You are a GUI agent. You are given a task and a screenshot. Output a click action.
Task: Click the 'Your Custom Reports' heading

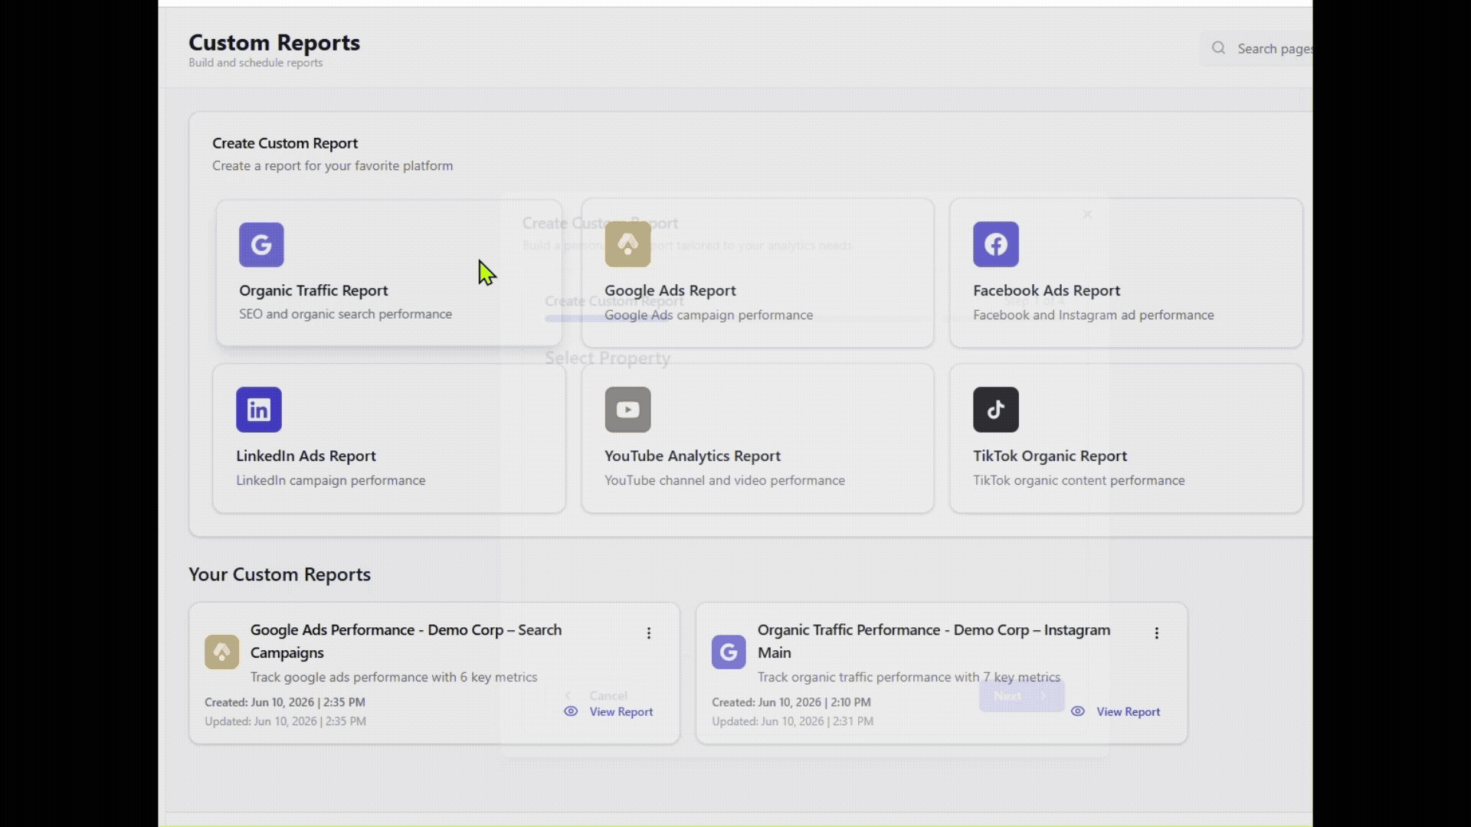click(280, 574)
